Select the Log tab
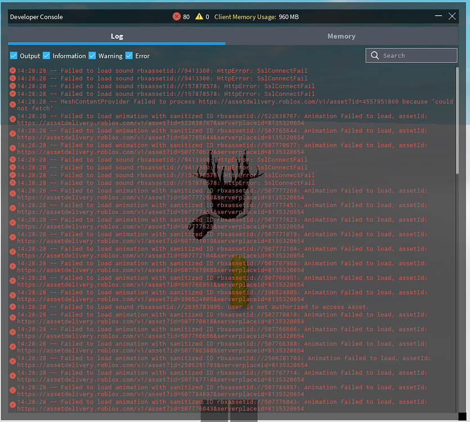 tap(117, 36)
